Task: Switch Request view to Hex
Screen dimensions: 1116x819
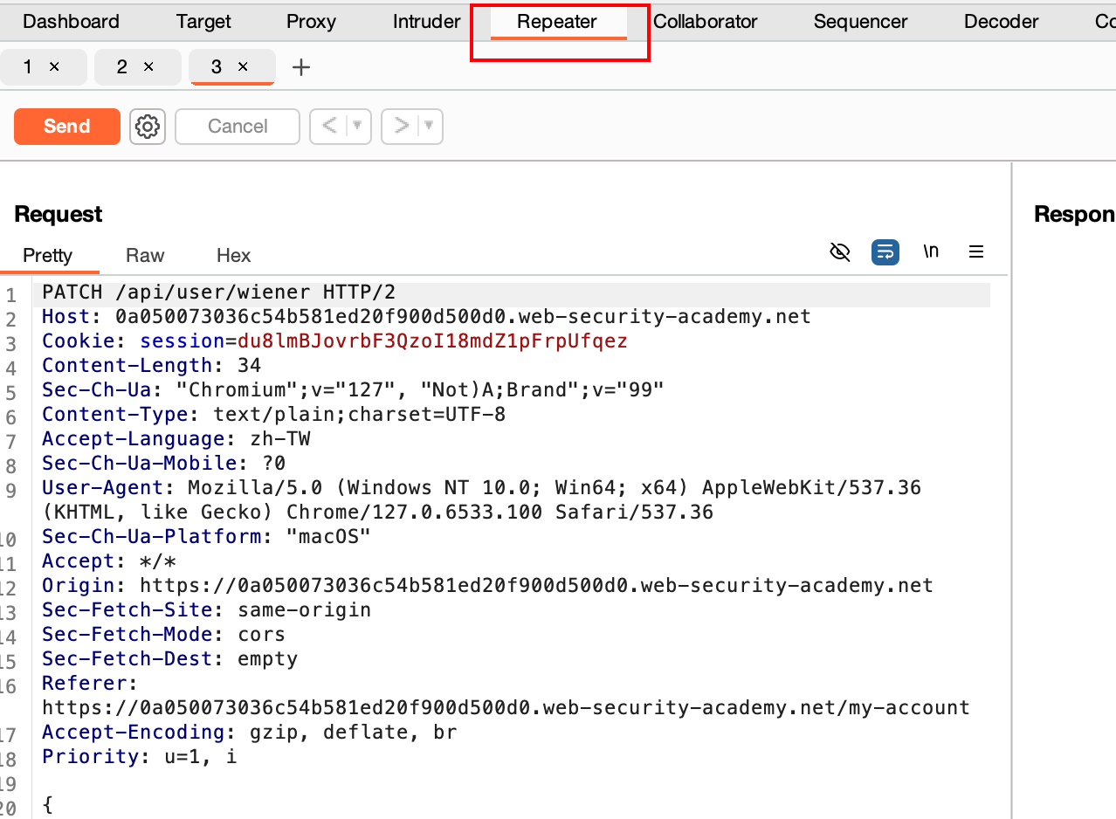Action: 233,256
